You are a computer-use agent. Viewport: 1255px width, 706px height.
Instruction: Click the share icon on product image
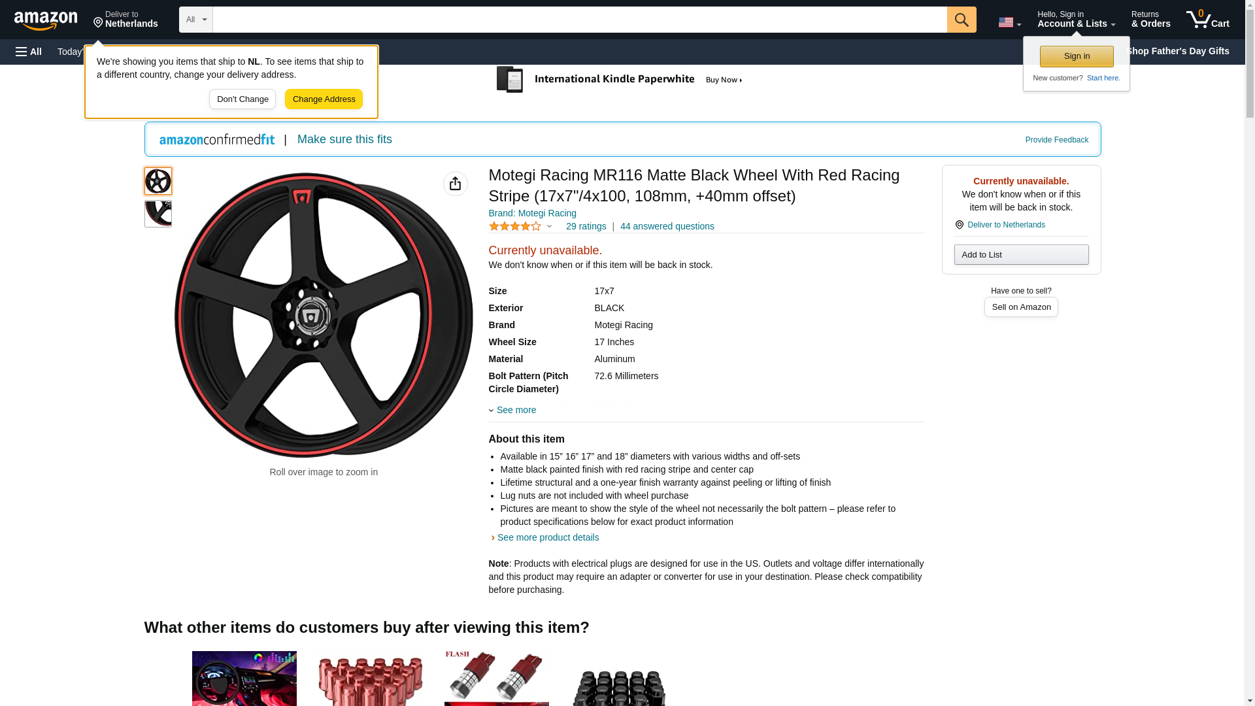pyautogui.click(x=455, y=184)
